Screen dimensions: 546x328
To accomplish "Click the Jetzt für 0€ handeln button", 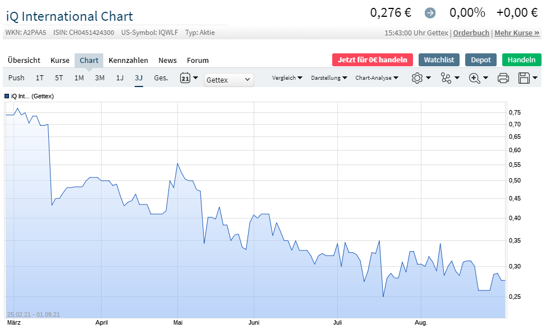I will point(373,60).
